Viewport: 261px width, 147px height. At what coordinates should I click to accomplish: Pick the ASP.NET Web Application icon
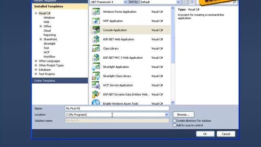click(96, 39)
